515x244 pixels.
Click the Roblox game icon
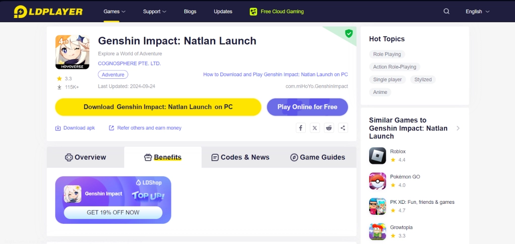pos(377,156)
